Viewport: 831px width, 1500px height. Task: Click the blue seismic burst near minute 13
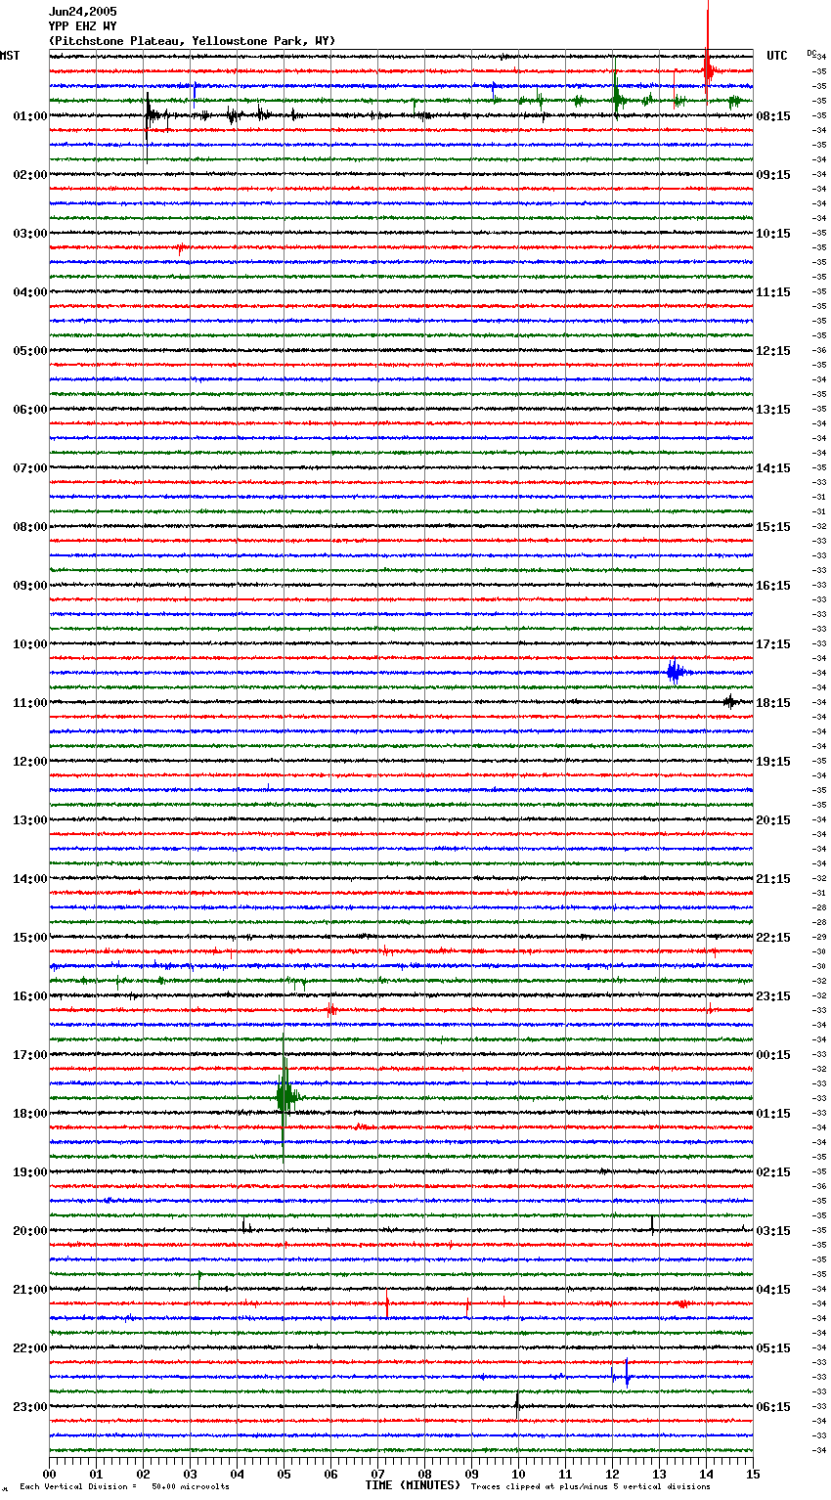pyautogui.click(x=677, y=672)
